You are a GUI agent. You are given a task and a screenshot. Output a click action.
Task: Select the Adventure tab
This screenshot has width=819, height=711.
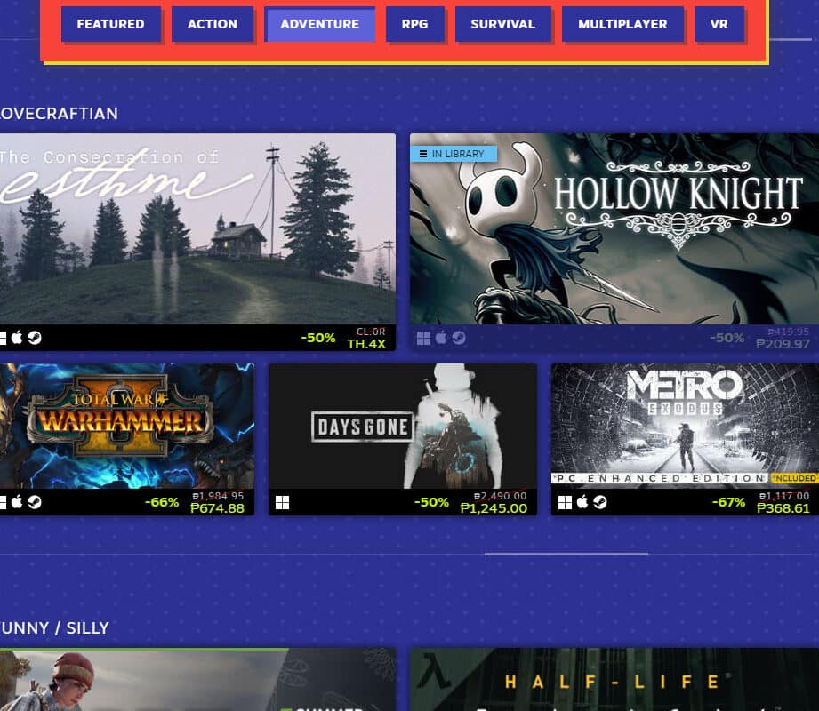[319, 24]
